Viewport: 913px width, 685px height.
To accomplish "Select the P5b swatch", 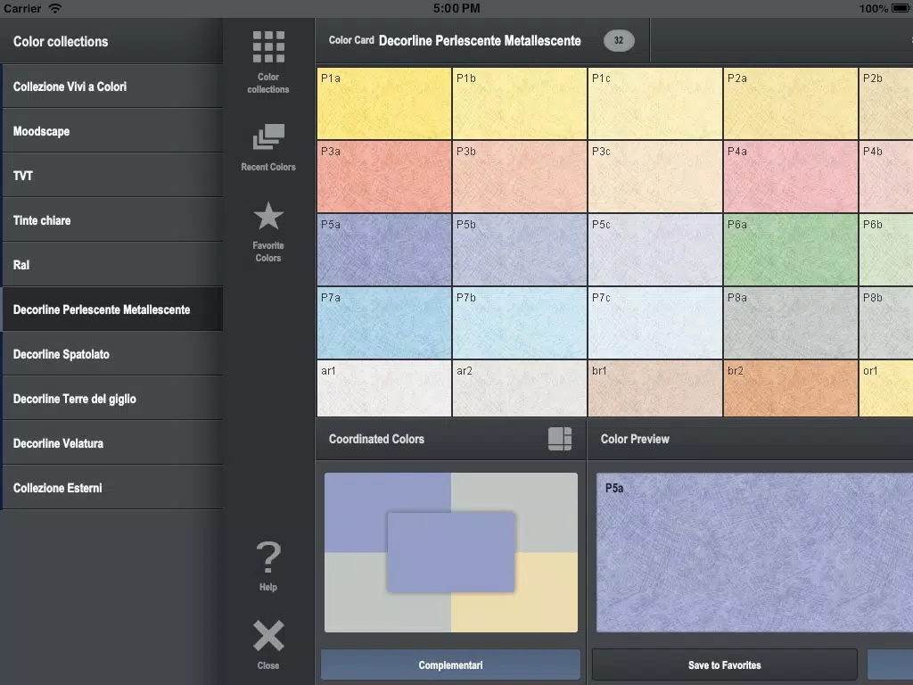I will [520, 250].
